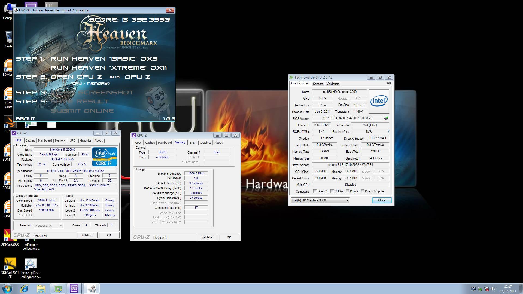
Task: Open Windows Explorer from the taskbar
Action: (x=41, y=289)
